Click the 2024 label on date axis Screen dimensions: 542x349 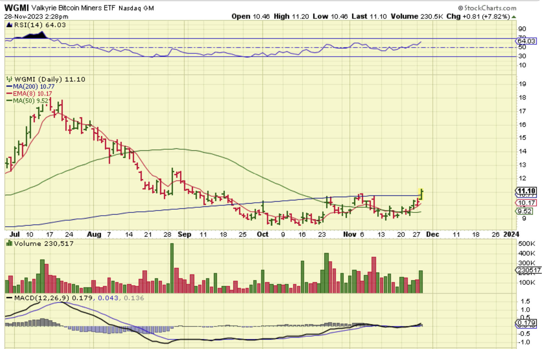[511, 234]
